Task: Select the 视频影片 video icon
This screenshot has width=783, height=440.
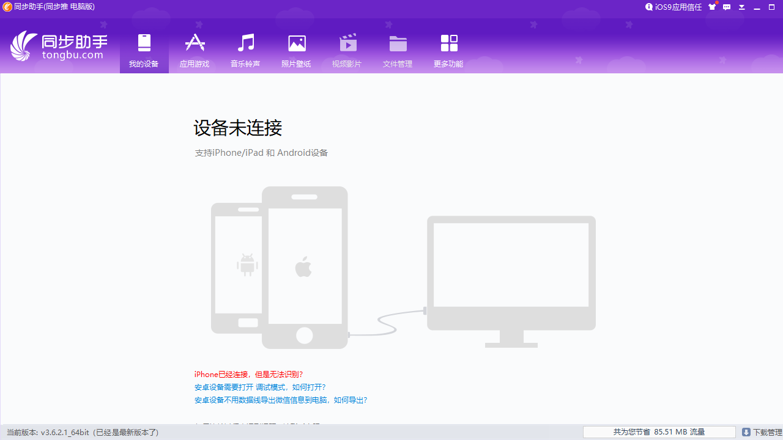Action: point(347,43)
